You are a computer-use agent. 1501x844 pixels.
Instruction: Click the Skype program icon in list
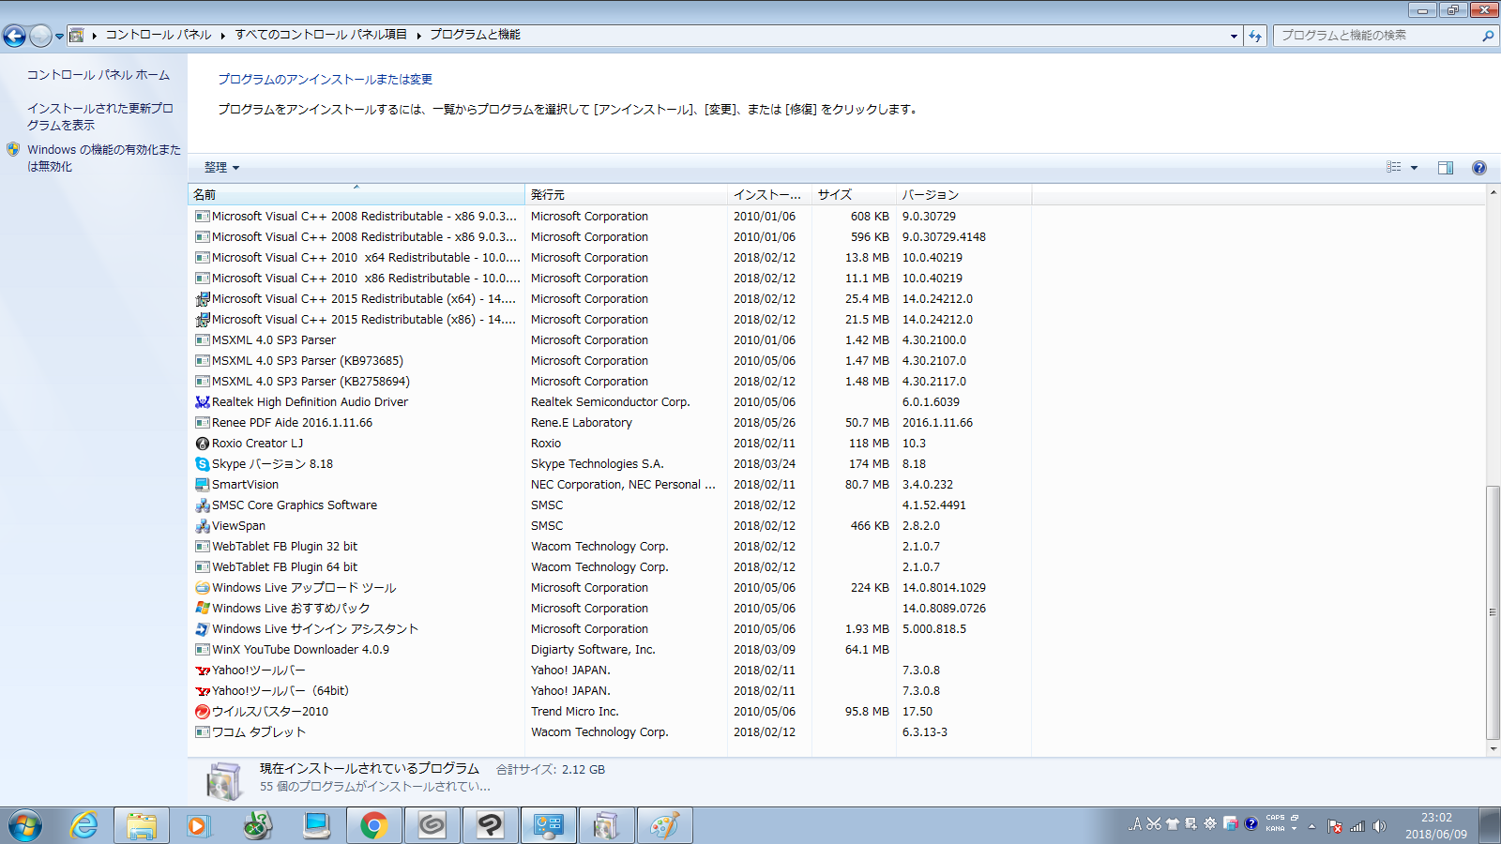tap(202, 464)
